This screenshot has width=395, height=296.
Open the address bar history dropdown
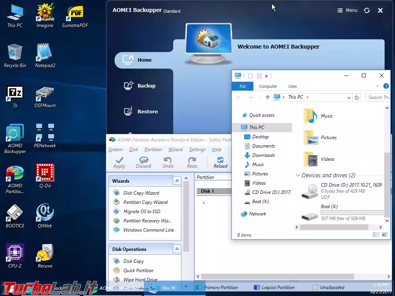pos(349,98)
